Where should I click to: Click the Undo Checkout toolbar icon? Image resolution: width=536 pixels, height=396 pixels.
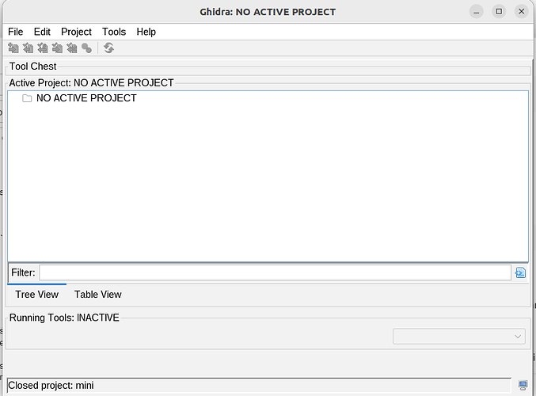(x=72, y=48)
